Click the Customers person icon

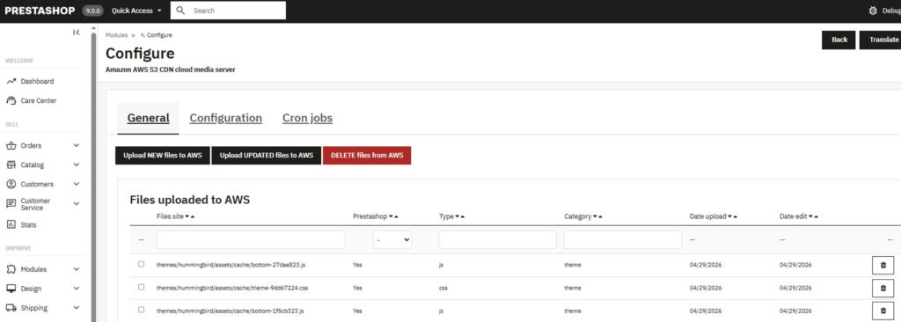(11, 184)
